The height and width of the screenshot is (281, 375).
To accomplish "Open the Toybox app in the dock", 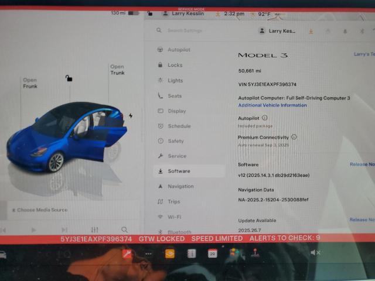I will click(x=234, y=253).
